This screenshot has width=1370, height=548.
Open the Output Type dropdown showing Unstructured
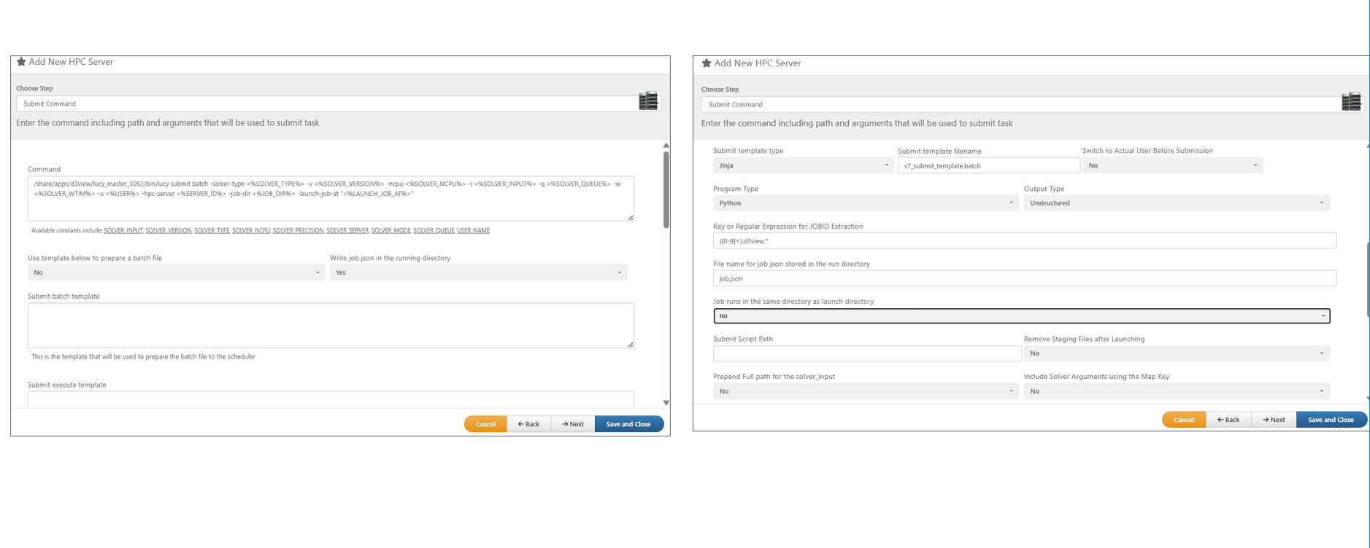[1176, 203]
